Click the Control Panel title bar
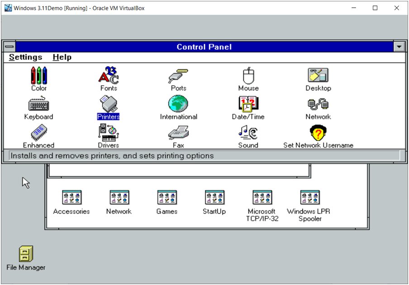This screenshot has width=409, height=285. coord(204,47)
